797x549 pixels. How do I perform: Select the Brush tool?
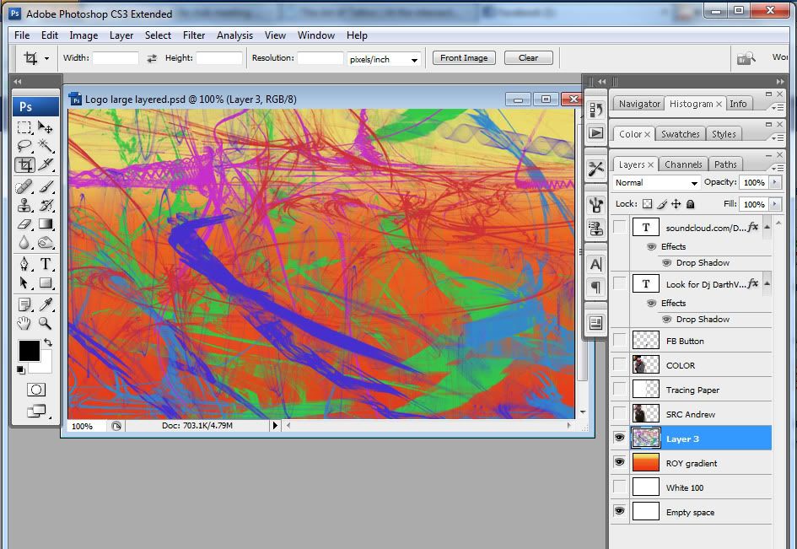(x=46, y=187)
